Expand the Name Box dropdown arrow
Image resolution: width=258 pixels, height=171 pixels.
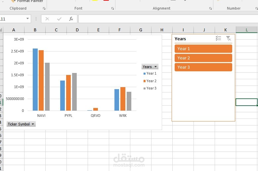point(28,18)
